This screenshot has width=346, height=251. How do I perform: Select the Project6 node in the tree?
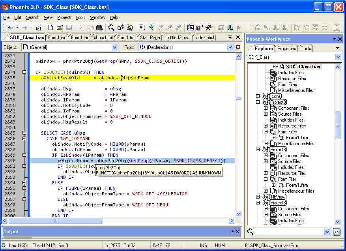pyautogui.click(x=278, y=202)
